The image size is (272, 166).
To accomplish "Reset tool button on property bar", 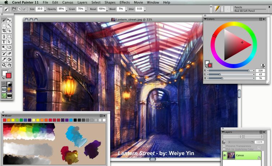I will click(6, 9).
